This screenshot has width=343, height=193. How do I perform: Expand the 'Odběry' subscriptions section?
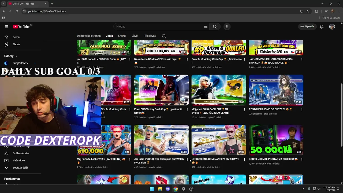11,56
